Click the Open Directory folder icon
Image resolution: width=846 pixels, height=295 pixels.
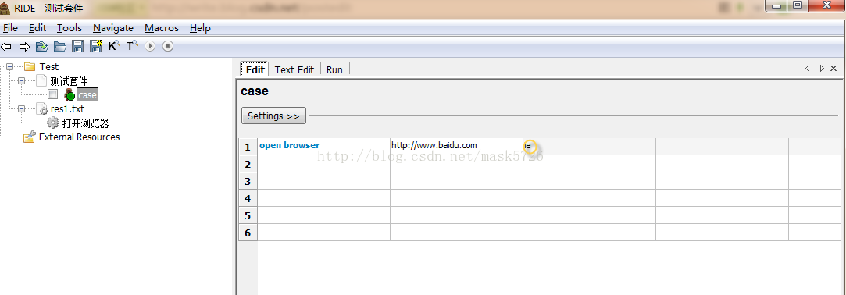coord(60,46)
